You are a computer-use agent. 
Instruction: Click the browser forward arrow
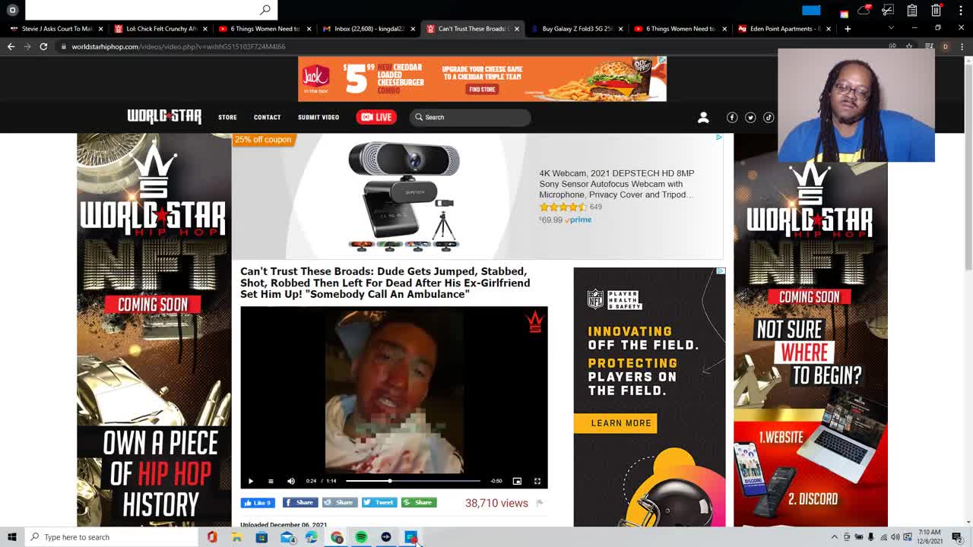point(27,46)
